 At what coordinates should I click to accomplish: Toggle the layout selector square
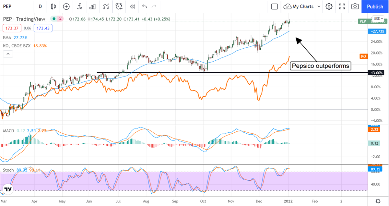click(x=275, y=6)
